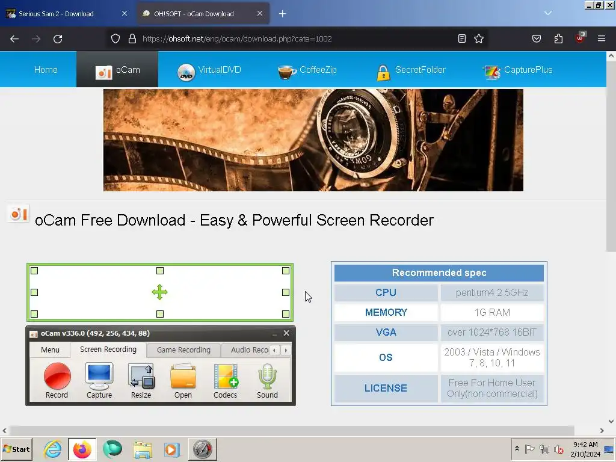
Task: Click the taskbar clock showing 9:42 AM
Action: 585,449
